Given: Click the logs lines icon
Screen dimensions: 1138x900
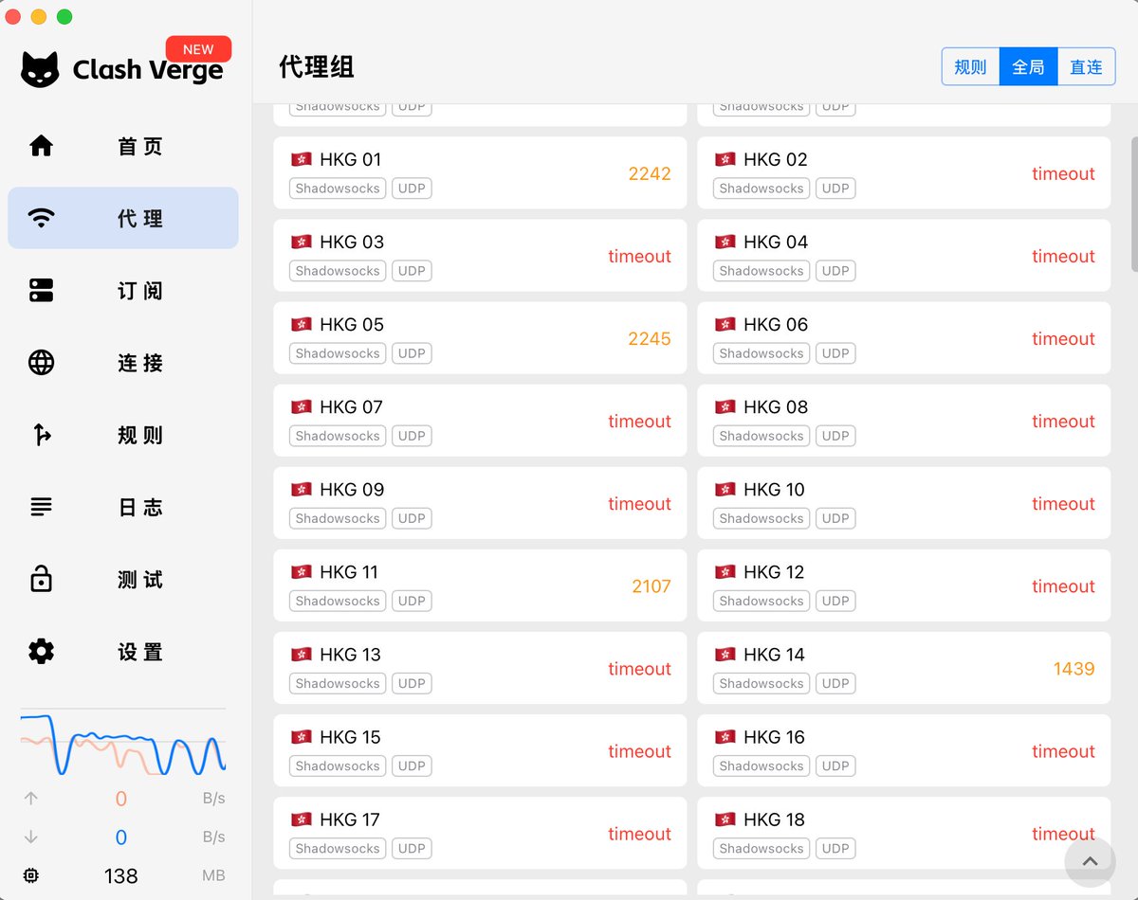Looking at the screenshot, I should [x=42, y=507].
